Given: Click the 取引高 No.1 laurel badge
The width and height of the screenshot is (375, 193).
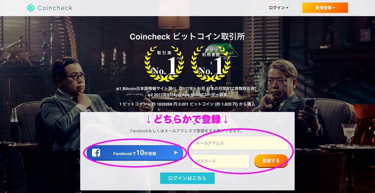Looking at the screenshot, I should pos(164,64).
